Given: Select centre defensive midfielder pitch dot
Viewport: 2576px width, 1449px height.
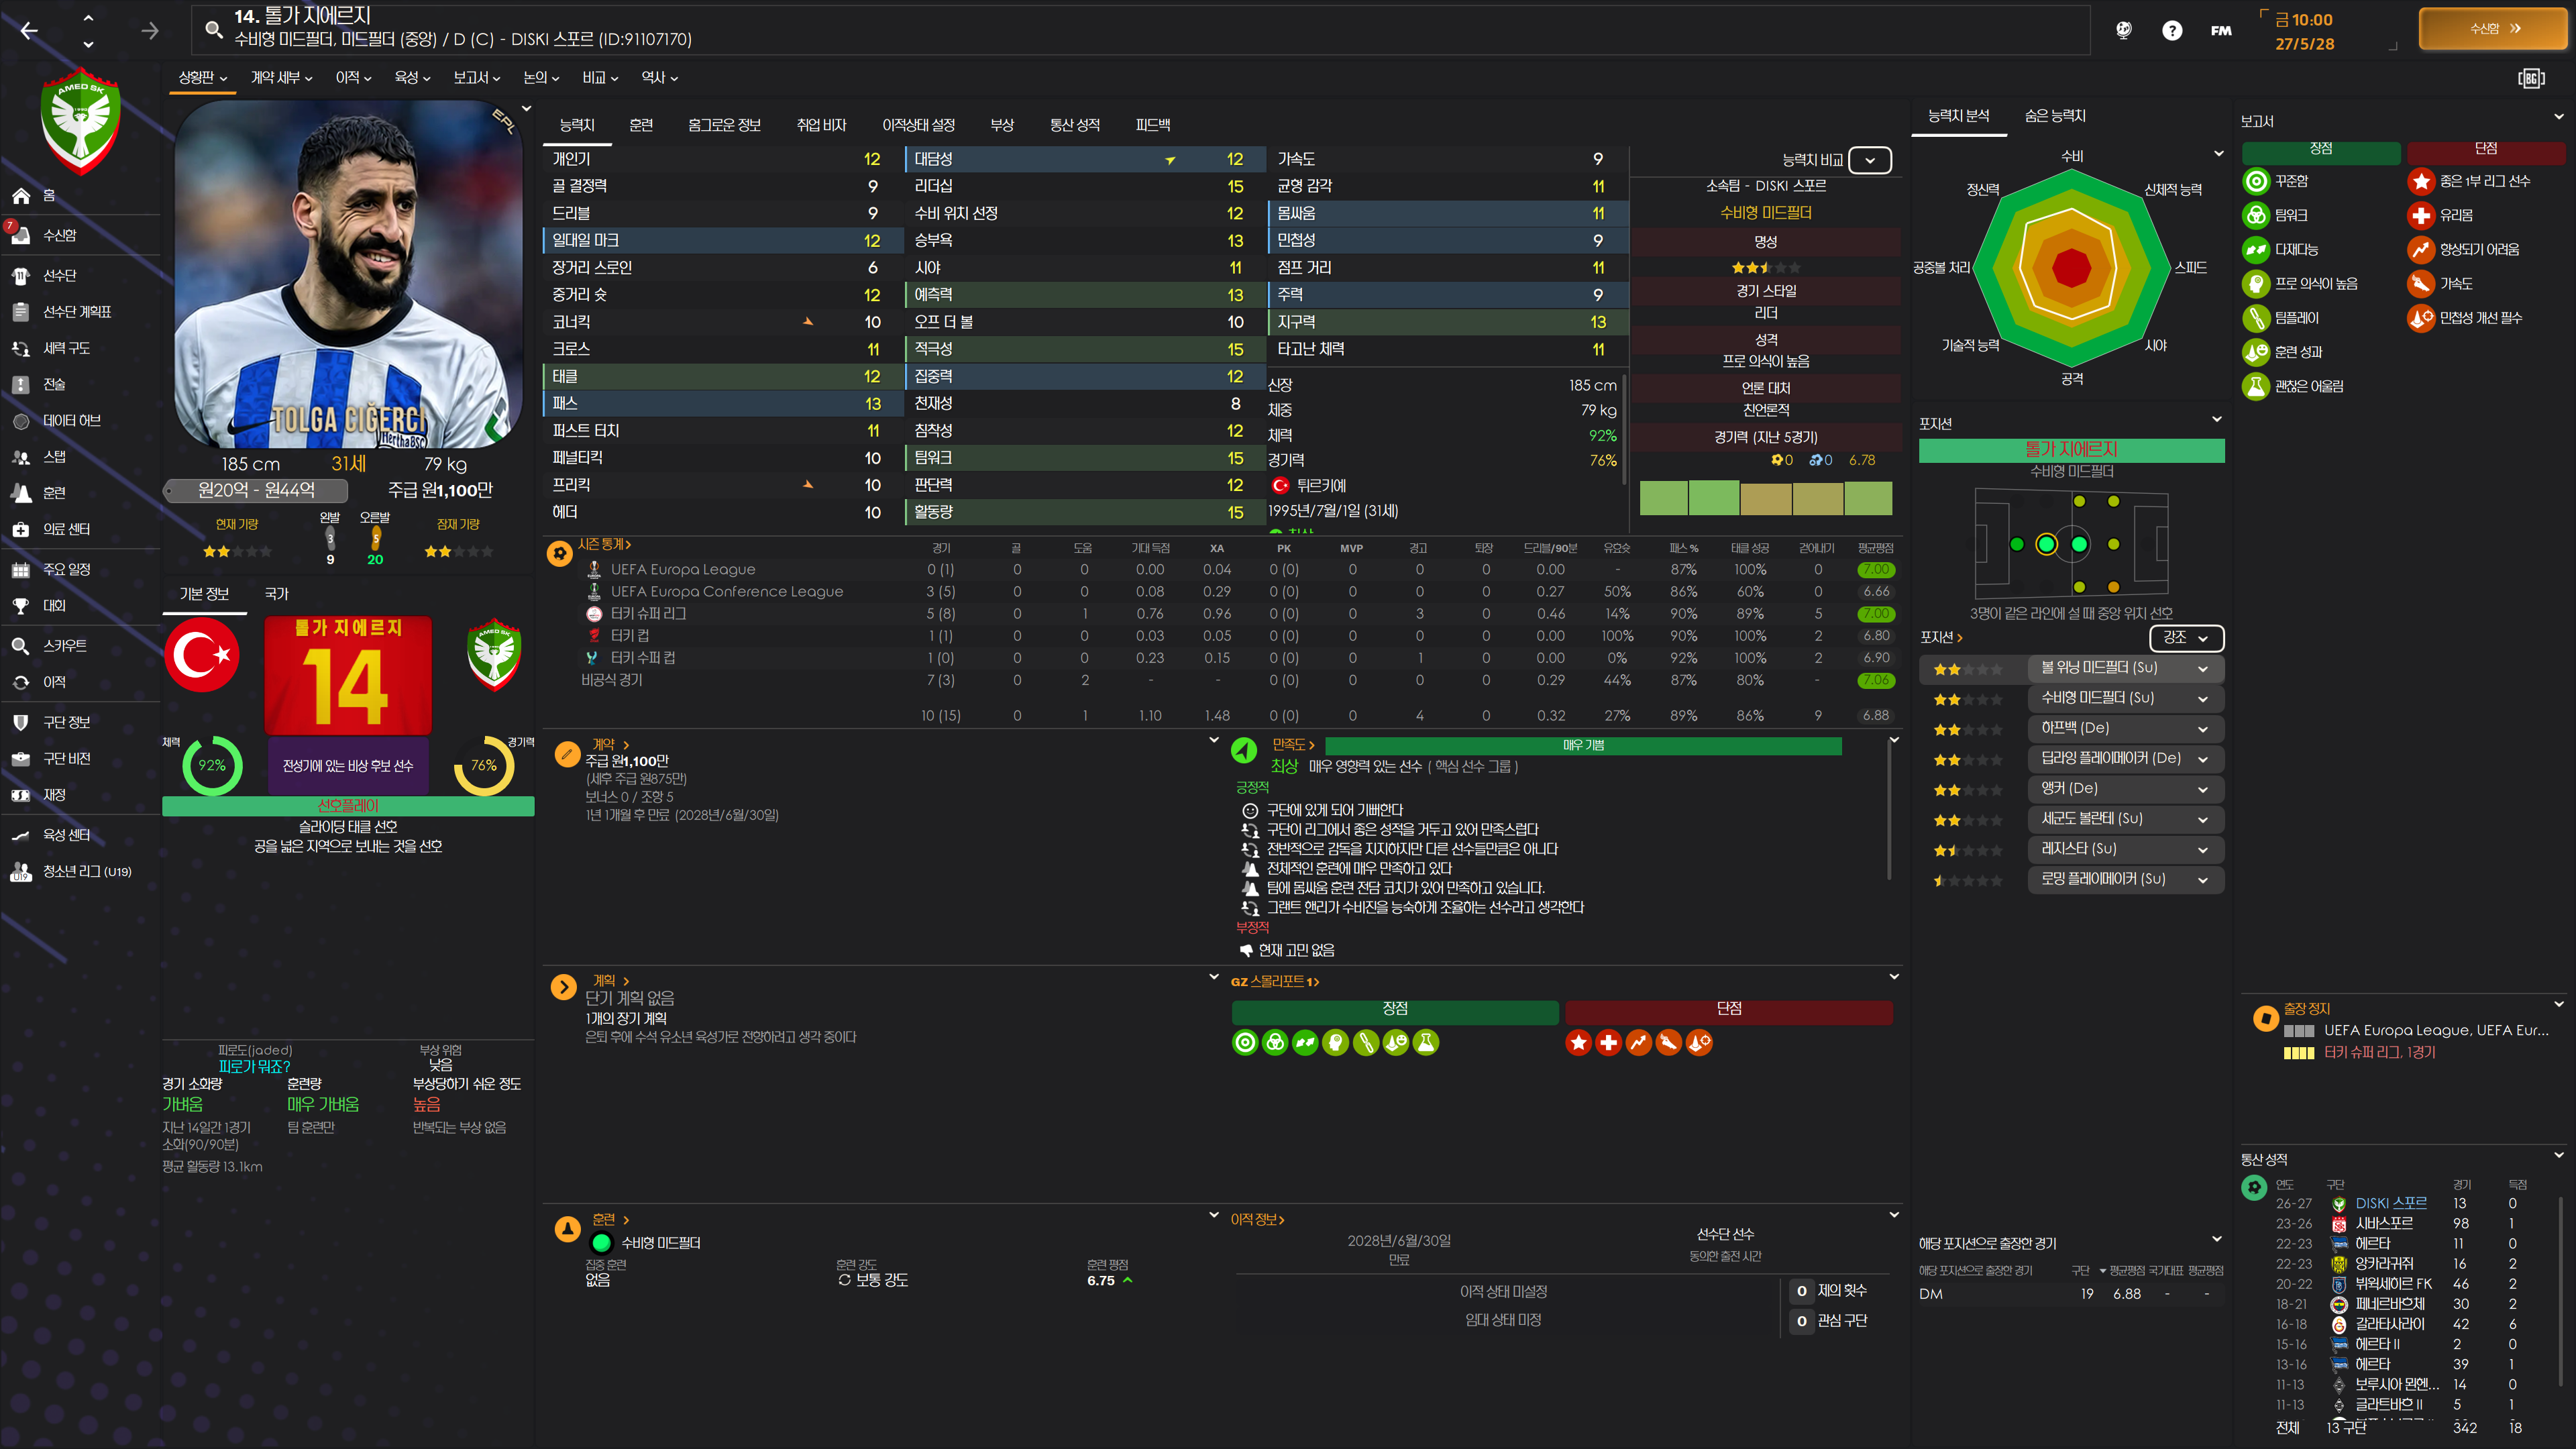Looking at the screenshot, I should coord(2046,544).
